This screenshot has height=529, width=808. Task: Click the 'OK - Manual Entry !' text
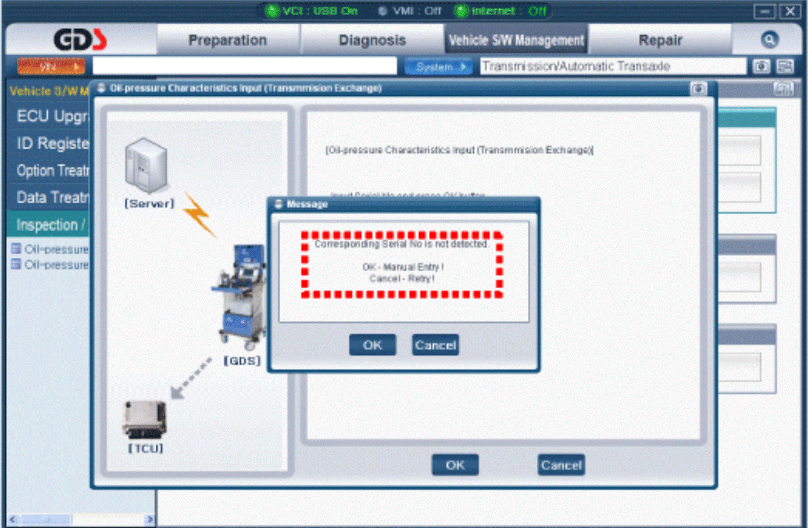tap(403, 267)
